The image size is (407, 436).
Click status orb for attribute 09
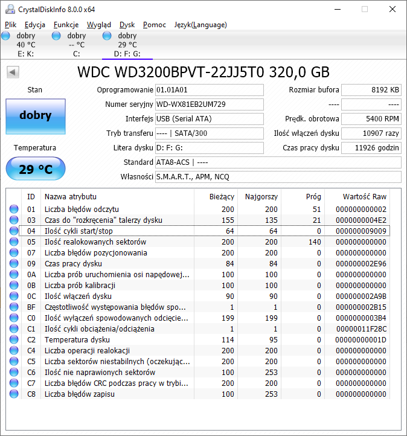point(14,263)
